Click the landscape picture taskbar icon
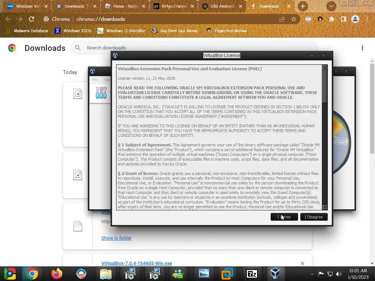Viewport: 375px width, 281px height. (x=204, y=274)
